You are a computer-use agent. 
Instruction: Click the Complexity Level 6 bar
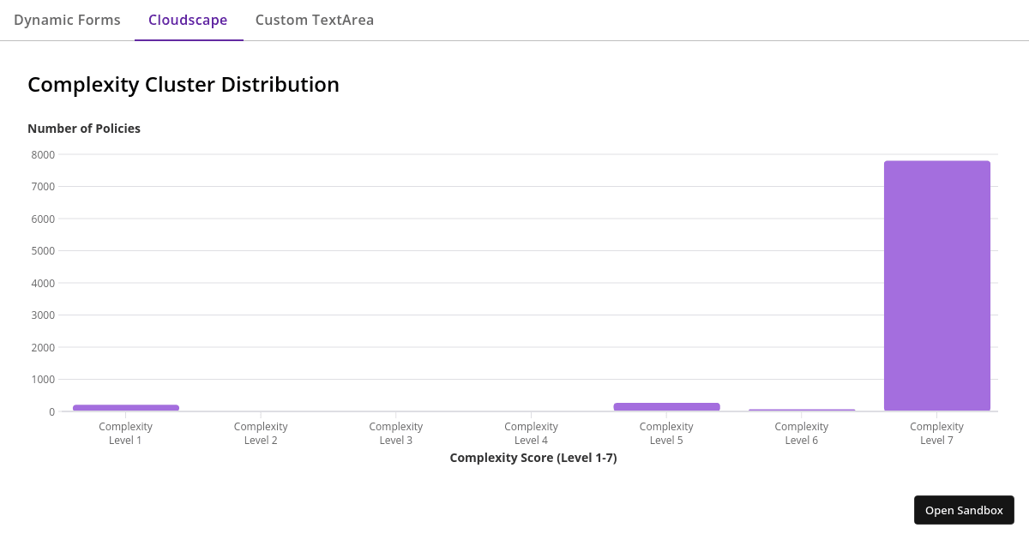pyautogui.click(x=802, y=410)
